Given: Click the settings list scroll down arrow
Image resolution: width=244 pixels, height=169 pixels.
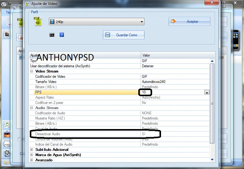Looking at the screenshot, I should pyautogui.click(x=212, y=159).
